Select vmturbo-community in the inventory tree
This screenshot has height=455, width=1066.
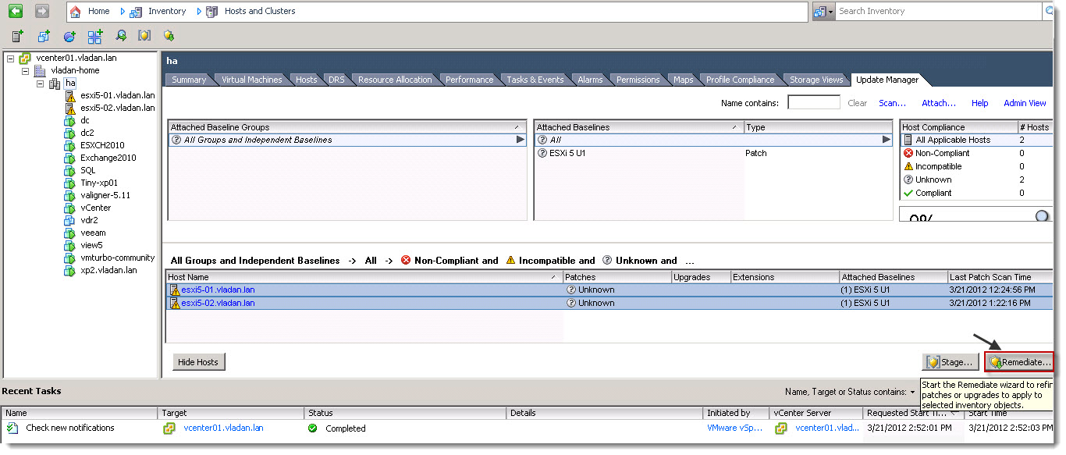tap(118, 258)
